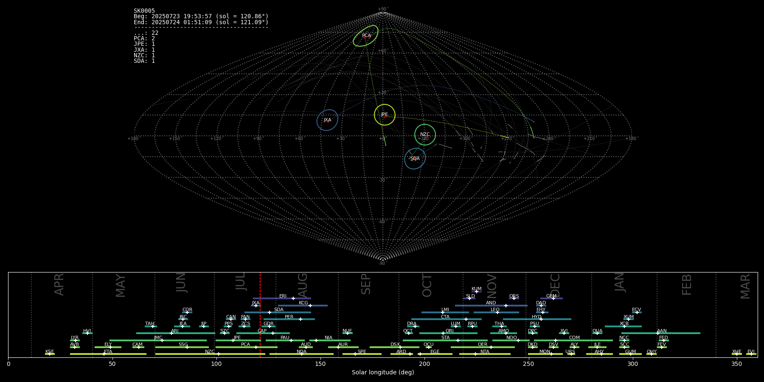Click the PCA radiant circle on sky map
764x382 pixels.
coord(365,36)
